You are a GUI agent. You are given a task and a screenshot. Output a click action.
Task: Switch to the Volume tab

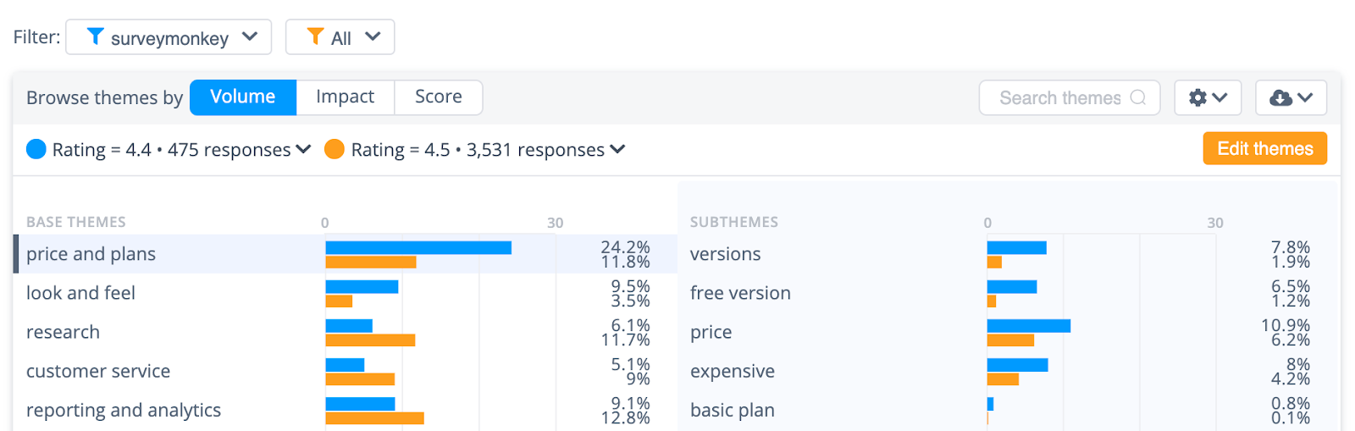pyautogui.click(x=243, y=97)
